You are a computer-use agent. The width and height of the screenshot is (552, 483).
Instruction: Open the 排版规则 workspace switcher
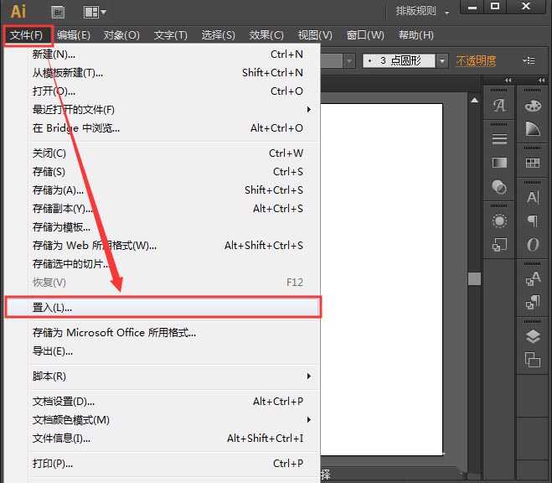(x=422, y=11)
